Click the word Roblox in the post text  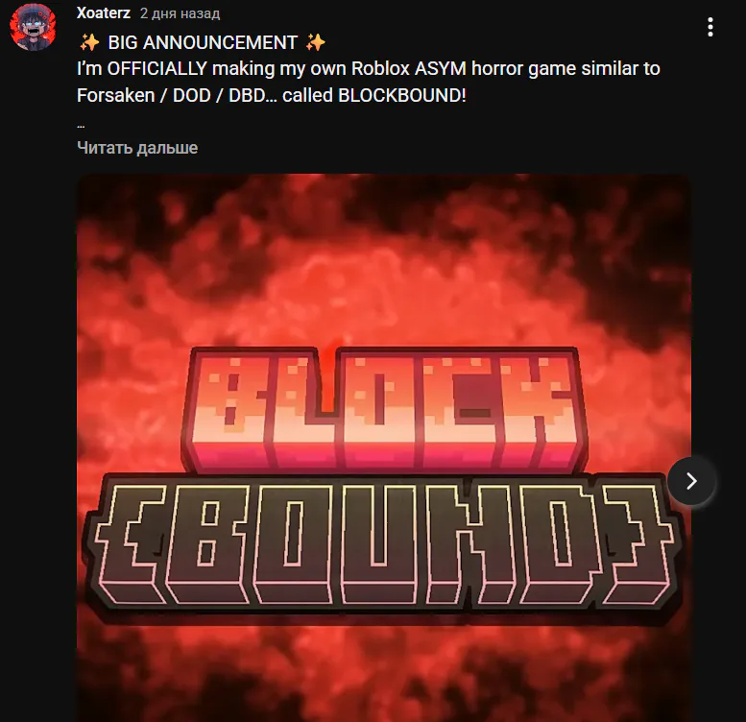tap(380, 69)
